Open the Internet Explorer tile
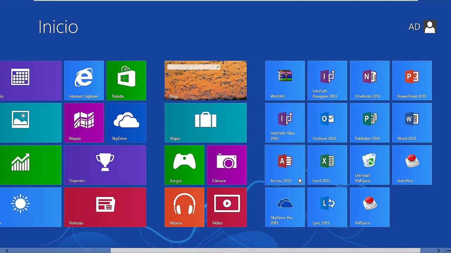 pos(84,80)
